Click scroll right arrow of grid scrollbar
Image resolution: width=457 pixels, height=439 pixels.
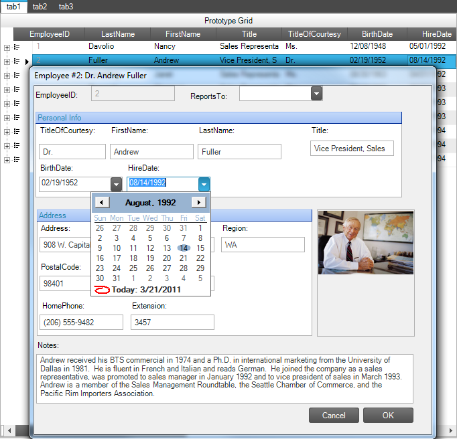point(451,430)
